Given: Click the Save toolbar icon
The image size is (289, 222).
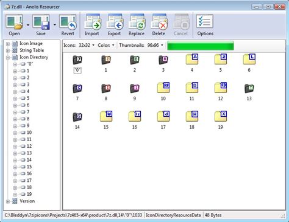Looking at the screenshot, I should (41, 22).
